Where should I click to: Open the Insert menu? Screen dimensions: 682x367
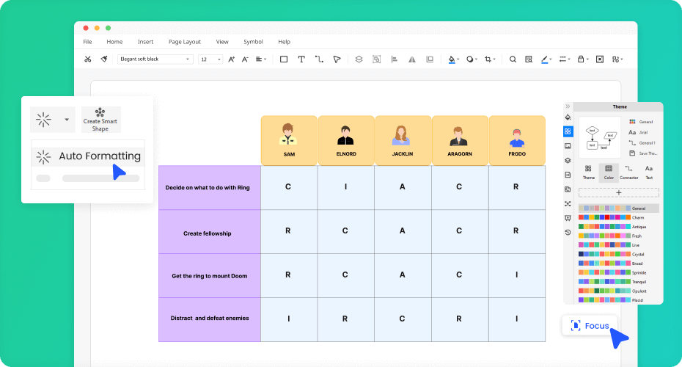tap(145, 42)
